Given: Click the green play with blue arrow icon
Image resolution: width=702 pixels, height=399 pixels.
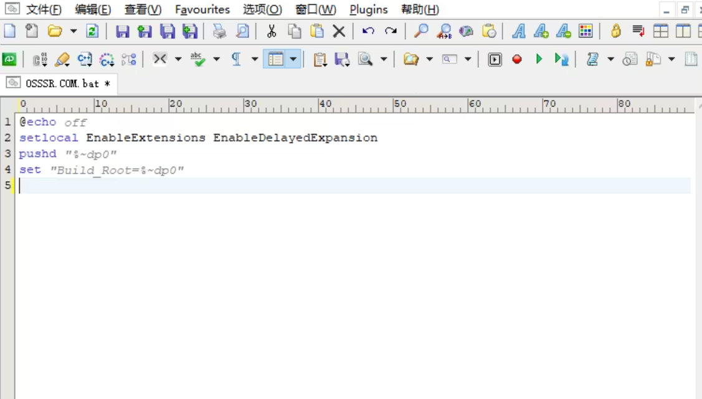Looking at the screenshot, I should click(x=561, y=59).
